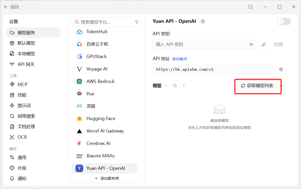This screenshot has width=301, height=189.
Task: Open 通知 preferences
Action: click(33, 179)
